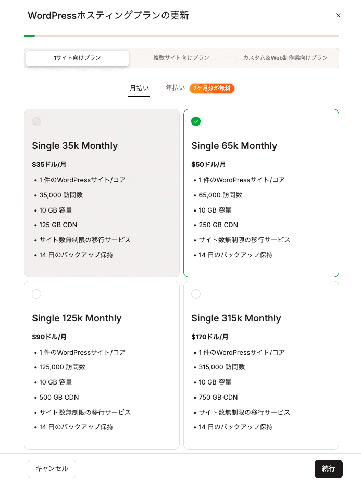This screenshot has height=483, width=361.
Task: Close the WordPress hosting plan dialog
Action: (338, 15)
